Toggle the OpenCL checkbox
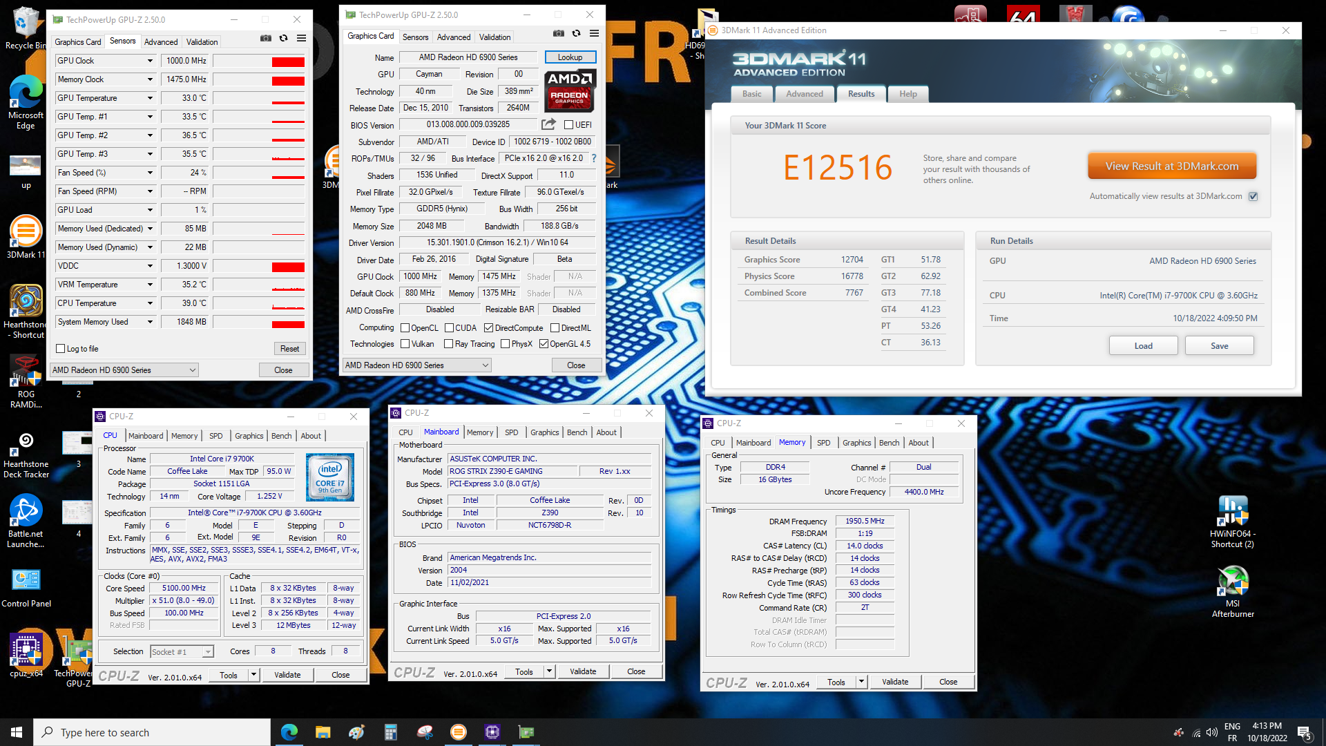The image size is (1326, 746). point(405,328)
